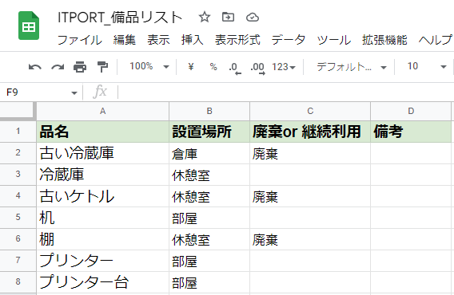Image resolution: width=454 pixels, height=295 pixels.
Task: Select row 3 header
Action: (18, 175)
